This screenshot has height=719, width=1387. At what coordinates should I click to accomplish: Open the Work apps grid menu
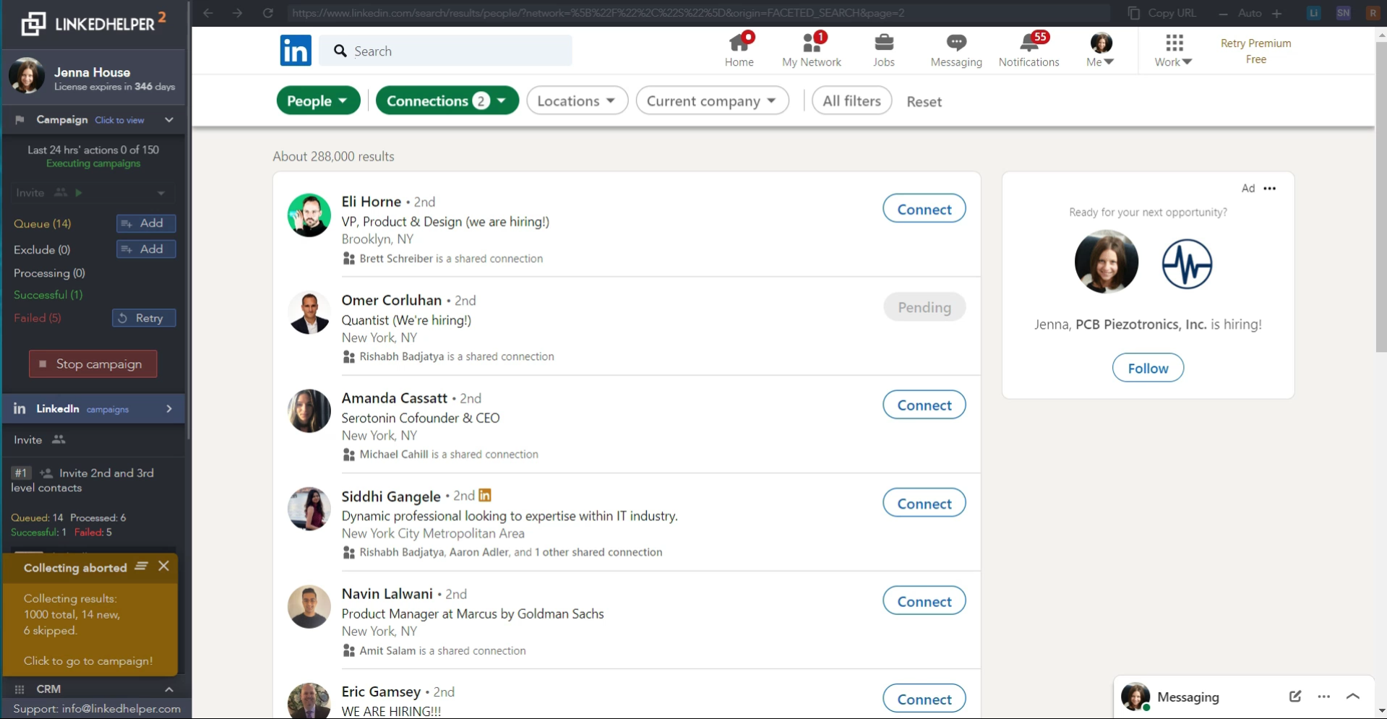pos(1173,51)
